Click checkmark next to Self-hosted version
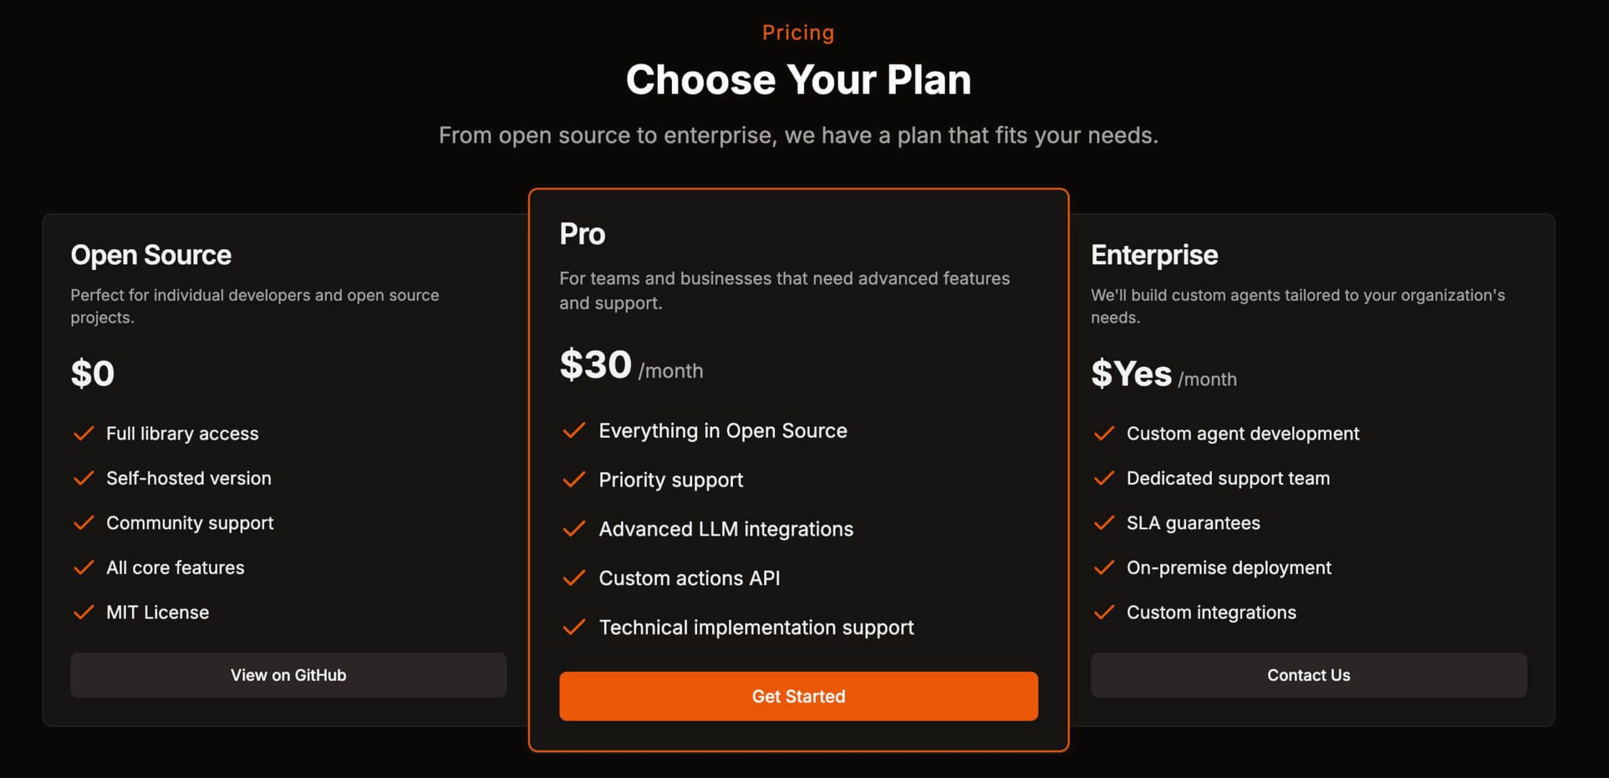This screenshot has height=778, width=1609. click(84, 478)
